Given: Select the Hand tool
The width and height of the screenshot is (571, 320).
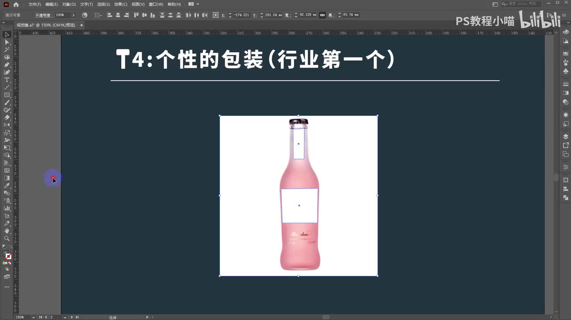Looking at the screenshot, I should [x=7, y=231].
